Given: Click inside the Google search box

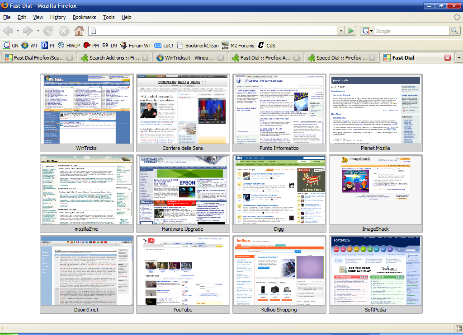Looking at the screenshot, I should (411, 31).
